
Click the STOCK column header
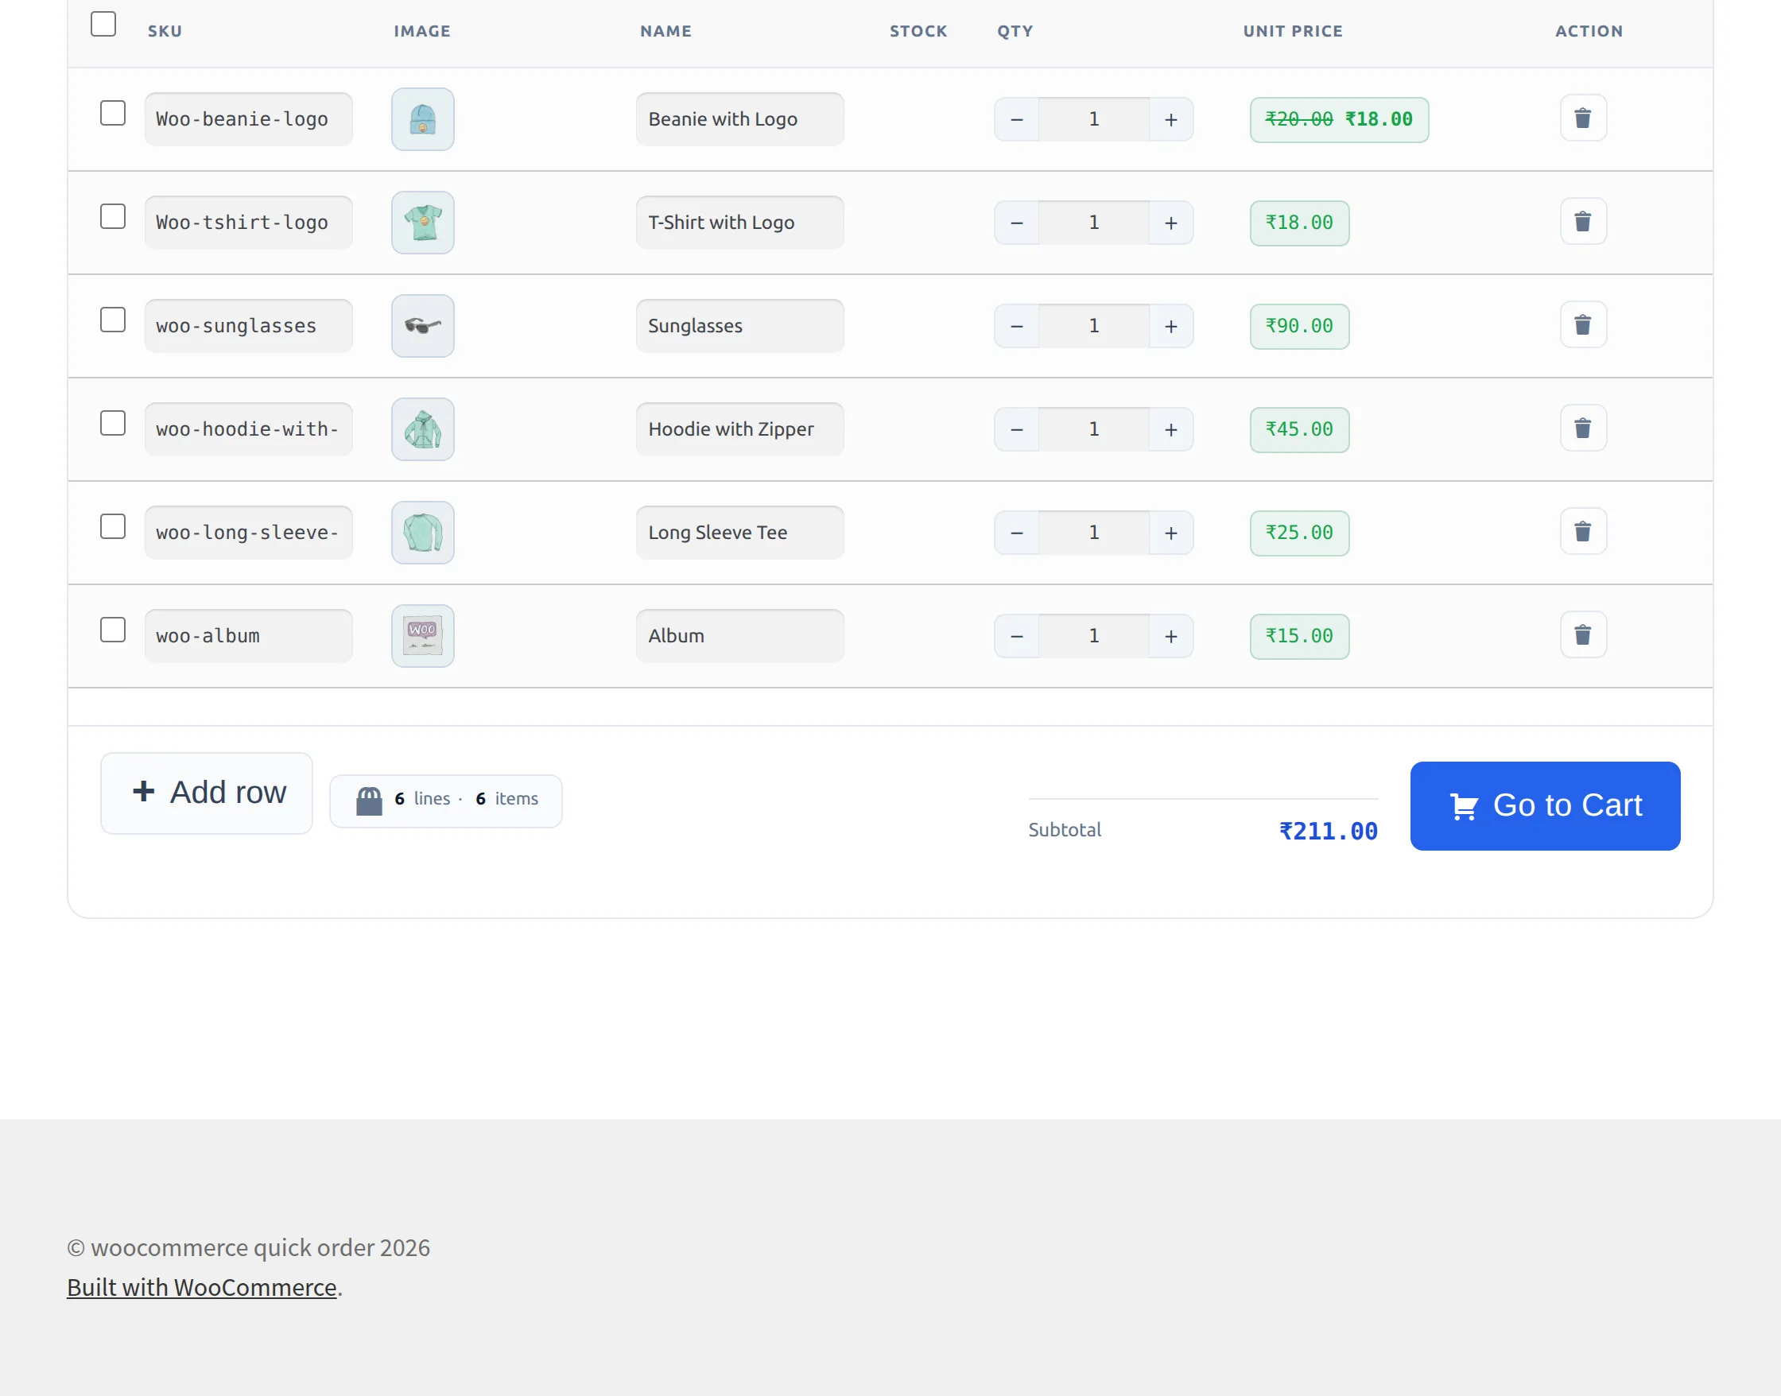tap(918, 31)
